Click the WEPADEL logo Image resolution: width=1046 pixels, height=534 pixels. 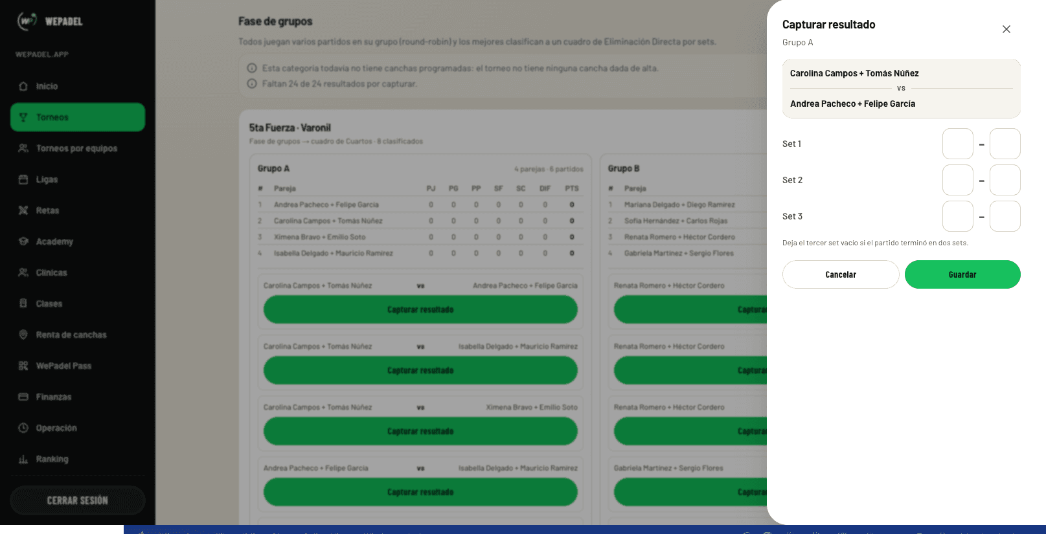click(x=50, y=21)
